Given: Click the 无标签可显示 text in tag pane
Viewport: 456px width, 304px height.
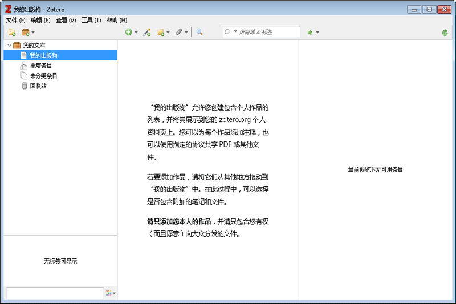Looking at the screenshot, I should click(60, 261).
